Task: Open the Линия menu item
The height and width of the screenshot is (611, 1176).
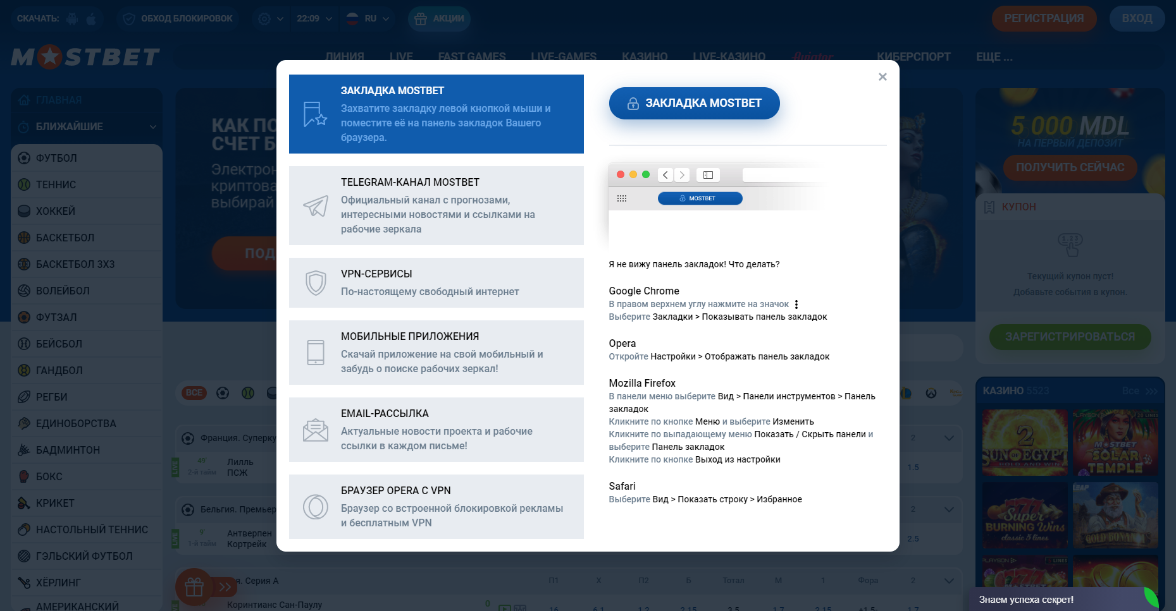Action: 344,57
